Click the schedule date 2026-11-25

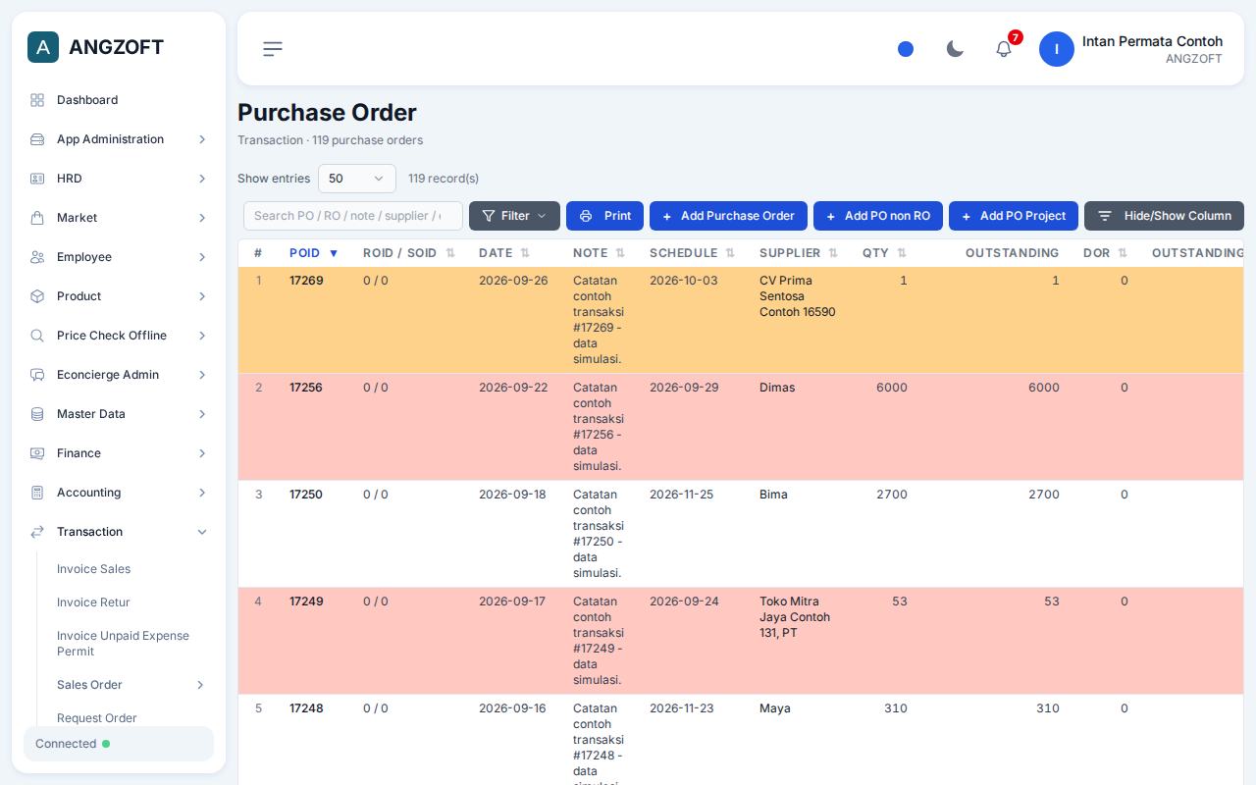(x=681, y=495)
